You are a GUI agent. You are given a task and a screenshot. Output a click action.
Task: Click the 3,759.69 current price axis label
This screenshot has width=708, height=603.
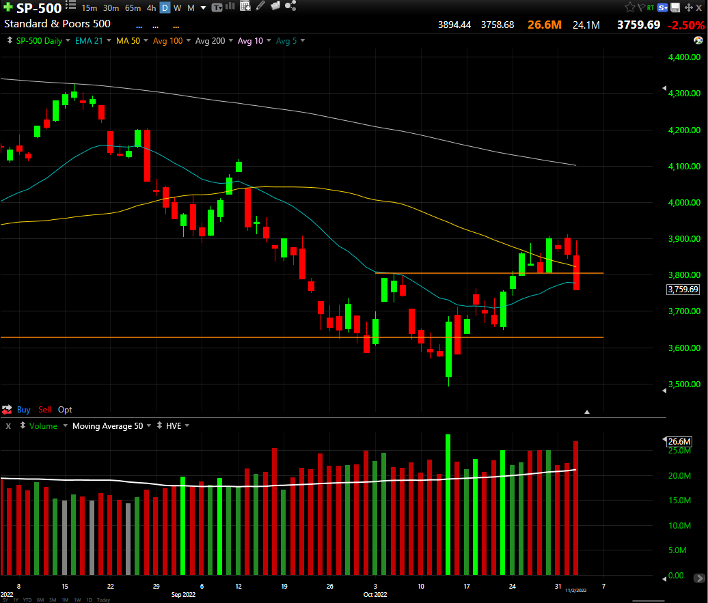[x=683, y=290]
